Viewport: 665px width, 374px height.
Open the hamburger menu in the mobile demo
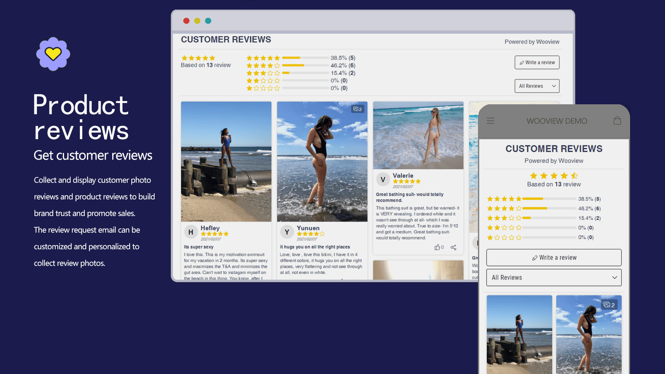pos(490,121)
